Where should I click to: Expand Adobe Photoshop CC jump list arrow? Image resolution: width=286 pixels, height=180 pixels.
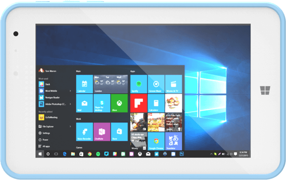tap(70, 104)
